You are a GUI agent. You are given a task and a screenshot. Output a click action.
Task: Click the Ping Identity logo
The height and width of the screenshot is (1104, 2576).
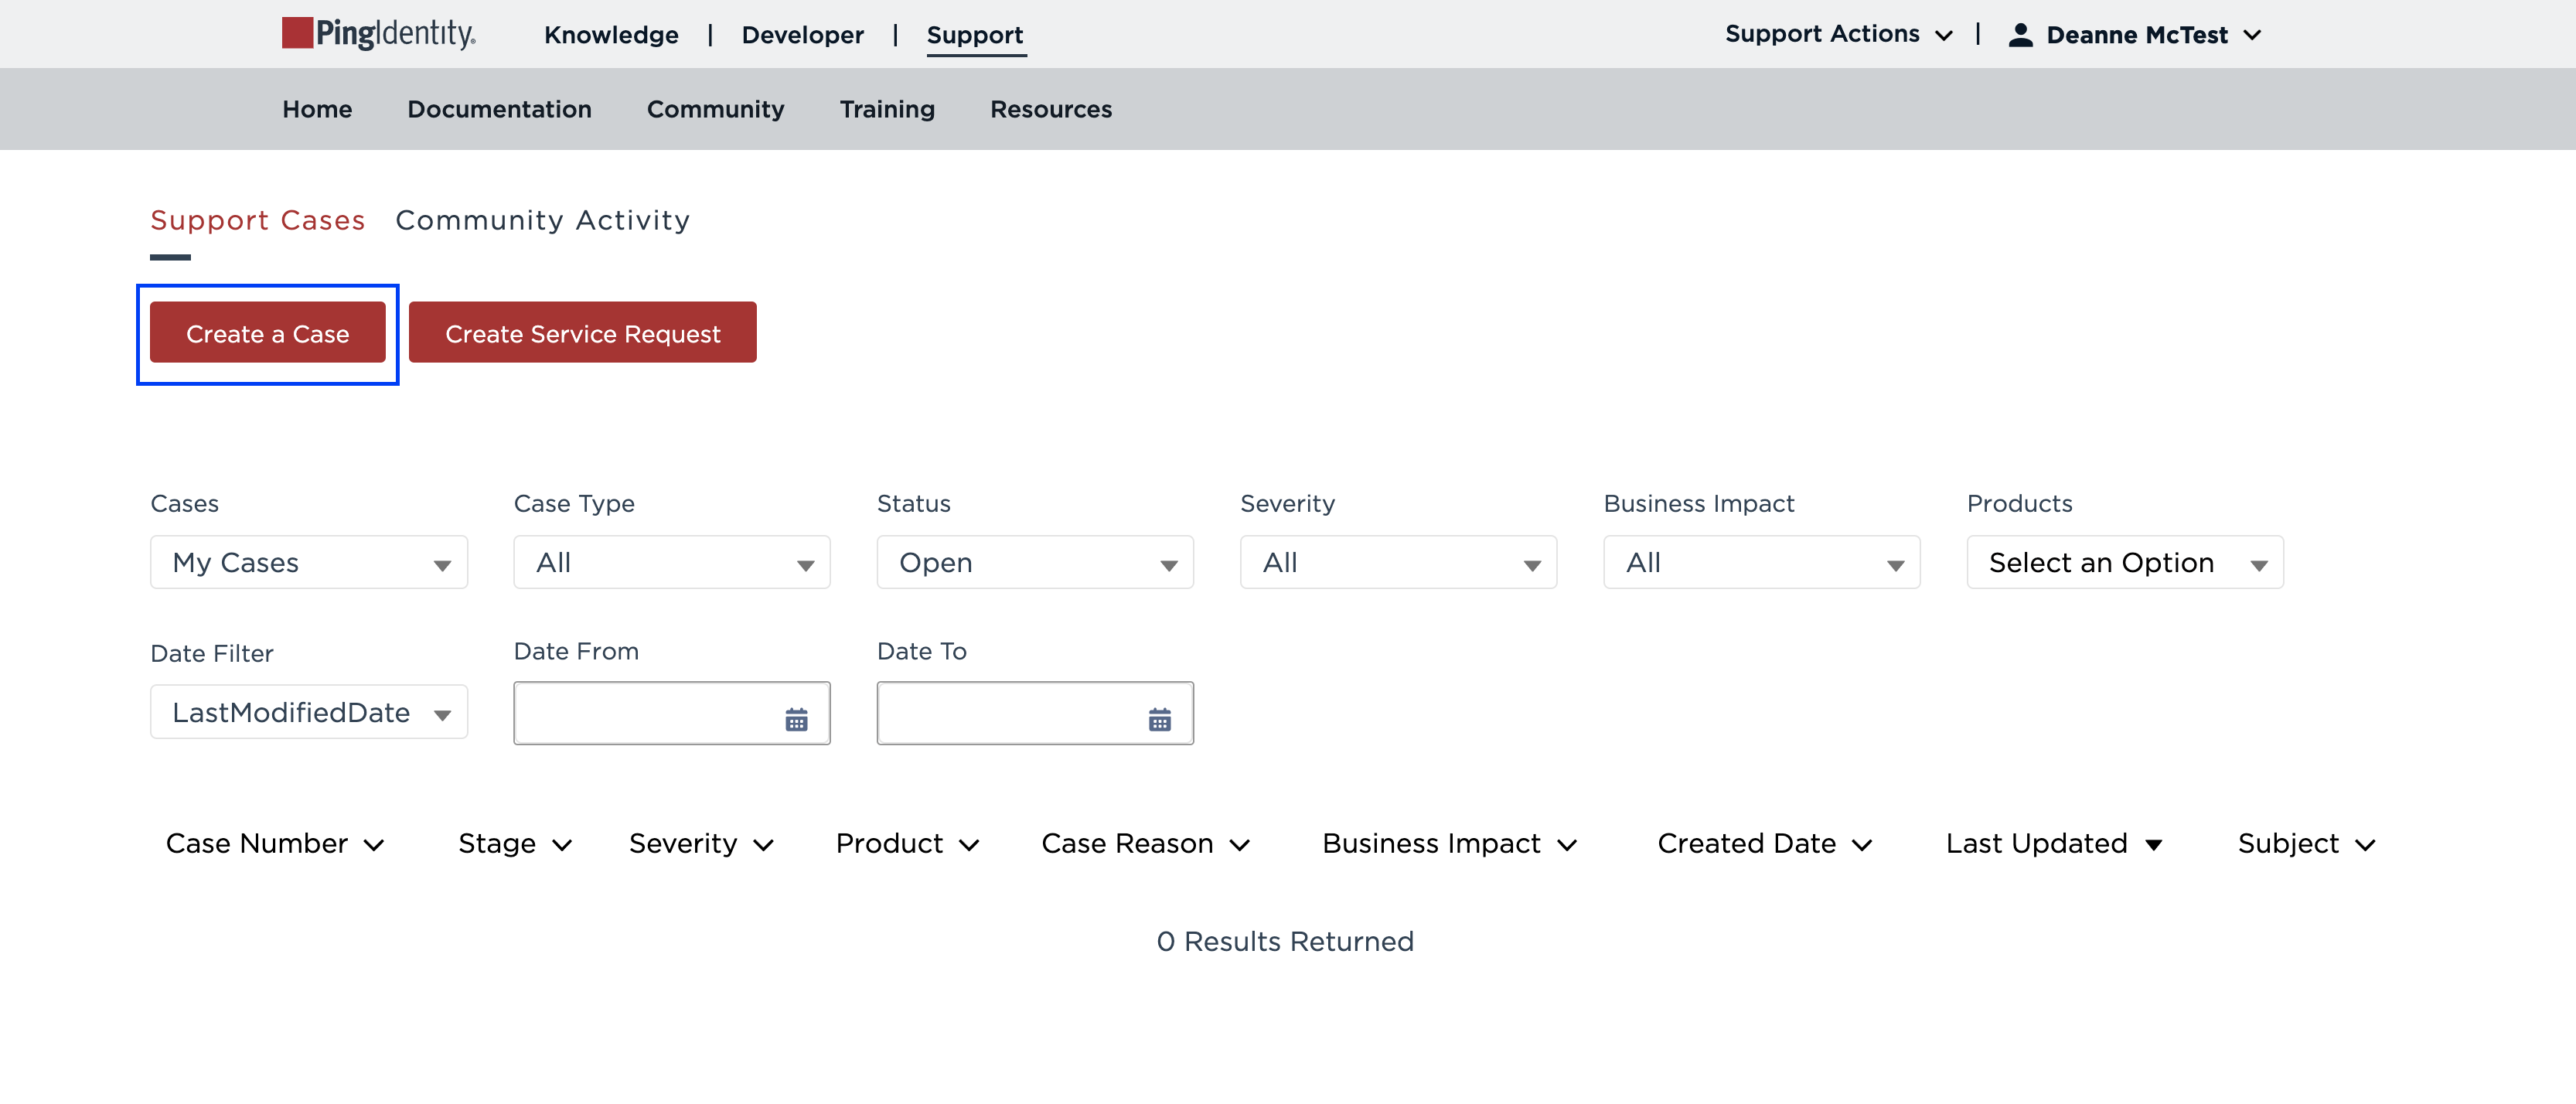point(378,33)
